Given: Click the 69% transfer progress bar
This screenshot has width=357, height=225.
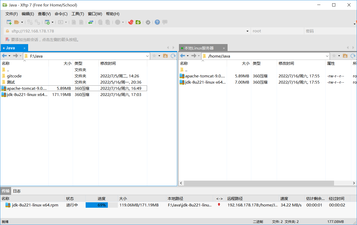Looking at the screenshot, I should 102,205.
